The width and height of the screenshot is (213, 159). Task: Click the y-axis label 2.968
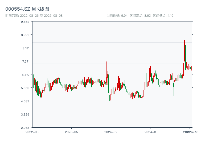pyautogui.click(x=25, y=128)
